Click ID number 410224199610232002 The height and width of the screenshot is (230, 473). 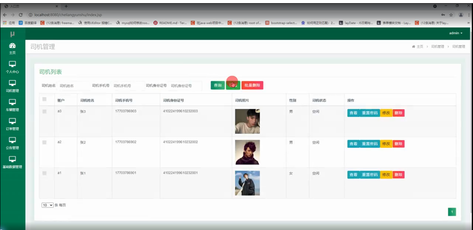(x=180, y=142)
